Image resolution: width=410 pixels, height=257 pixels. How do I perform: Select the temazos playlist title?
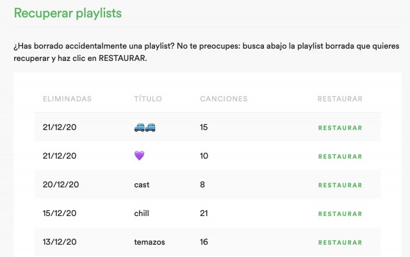149,242
